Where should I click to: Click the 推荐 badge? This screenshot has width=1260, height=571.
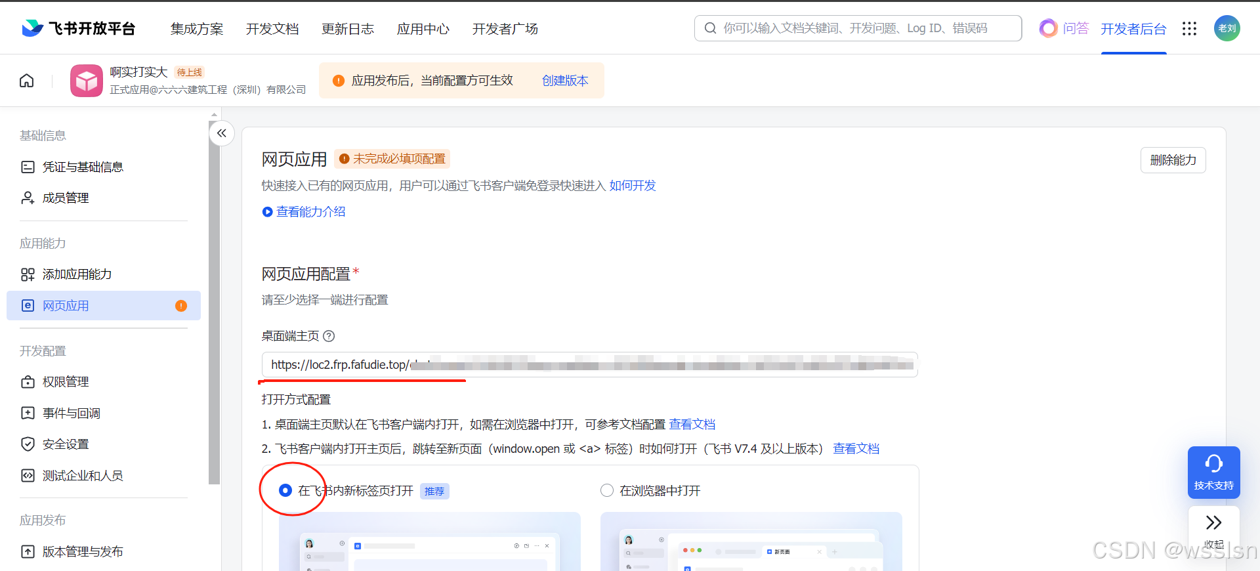[x=434, y=491]
